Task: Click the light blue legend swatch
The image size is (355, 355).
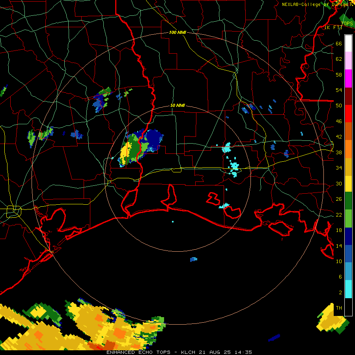Action: 348,271
